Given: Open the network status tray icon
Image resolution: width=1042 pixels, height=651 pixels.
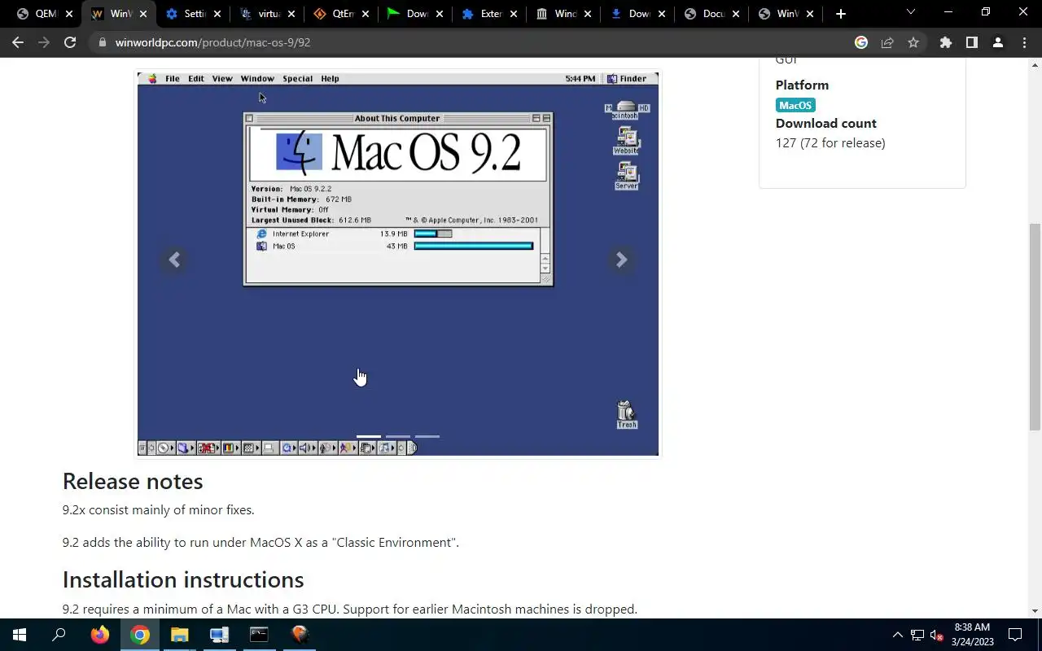Looking at the screenshot, I should click(917, 635).
